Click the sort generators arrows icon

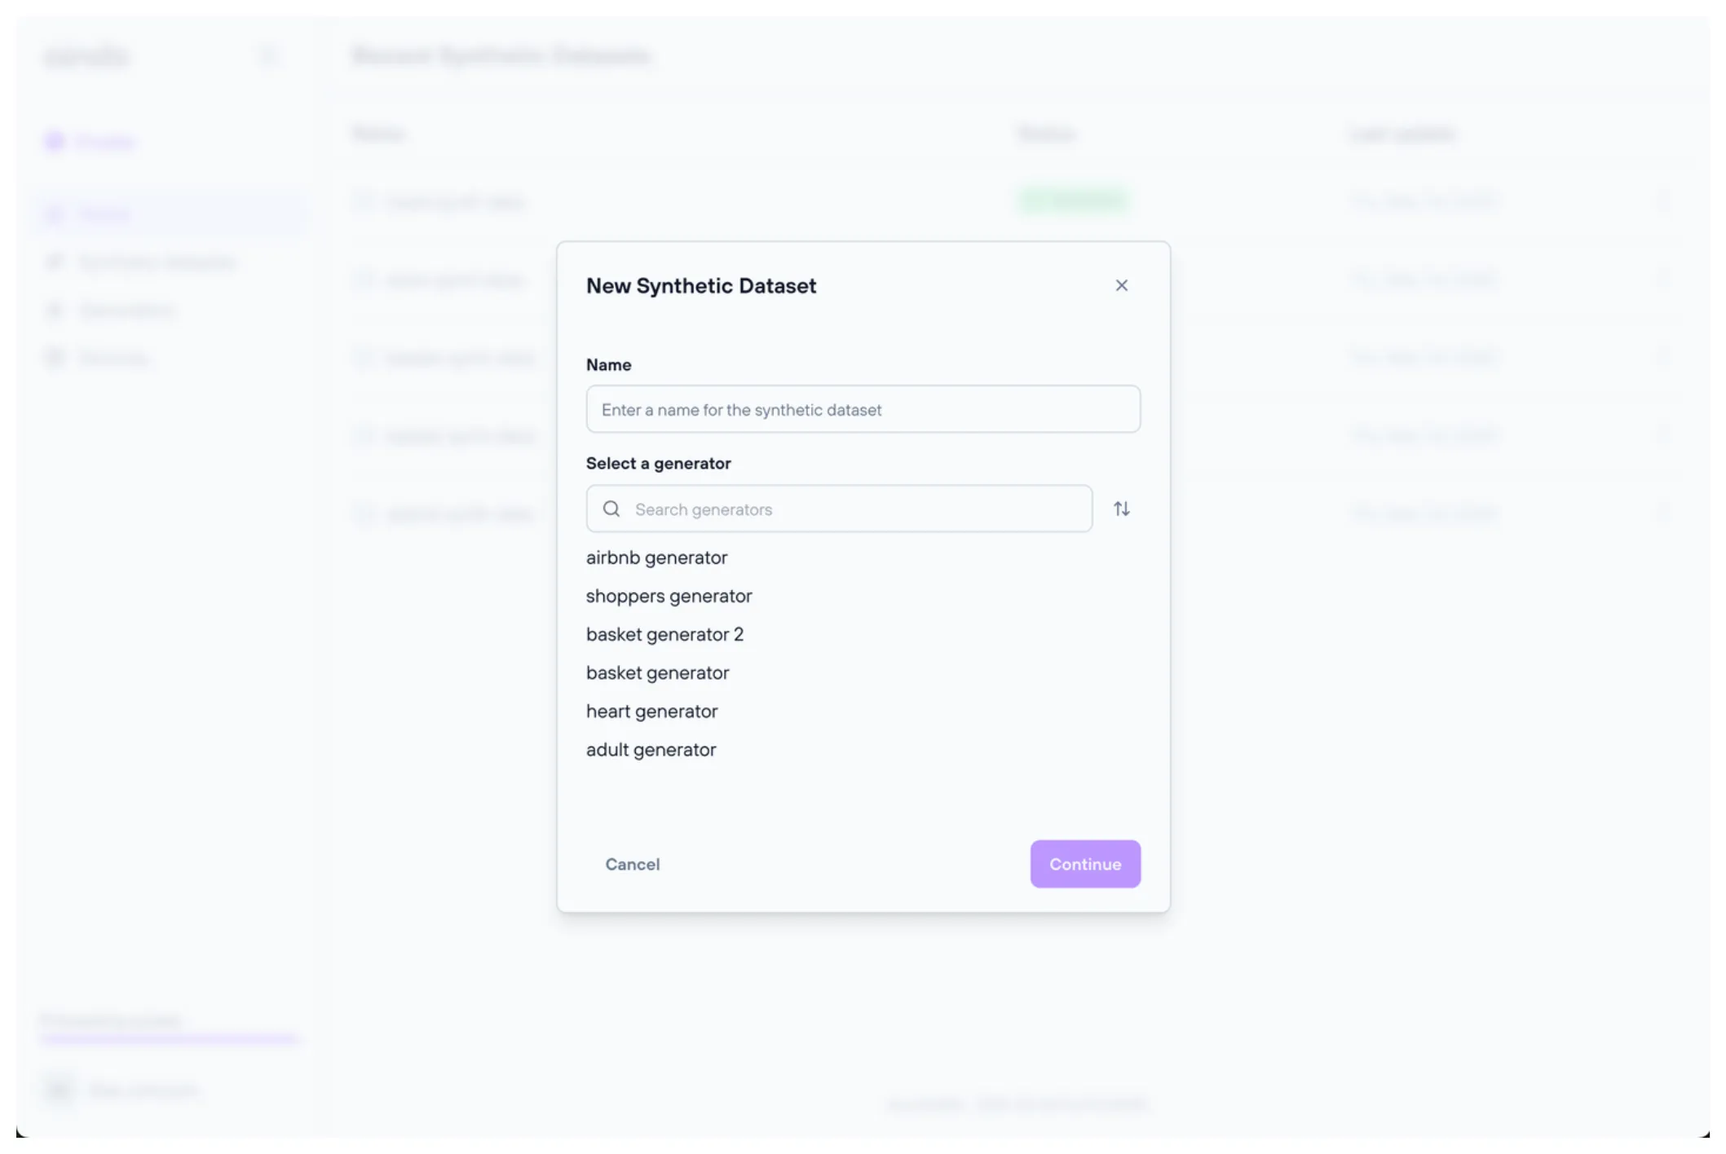click(x=1121, y=509)
